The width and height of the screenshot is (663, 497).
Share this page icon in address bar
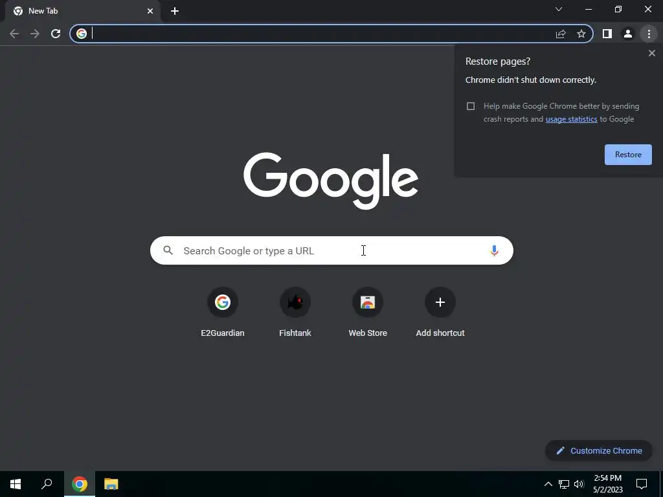coord(561,34)
